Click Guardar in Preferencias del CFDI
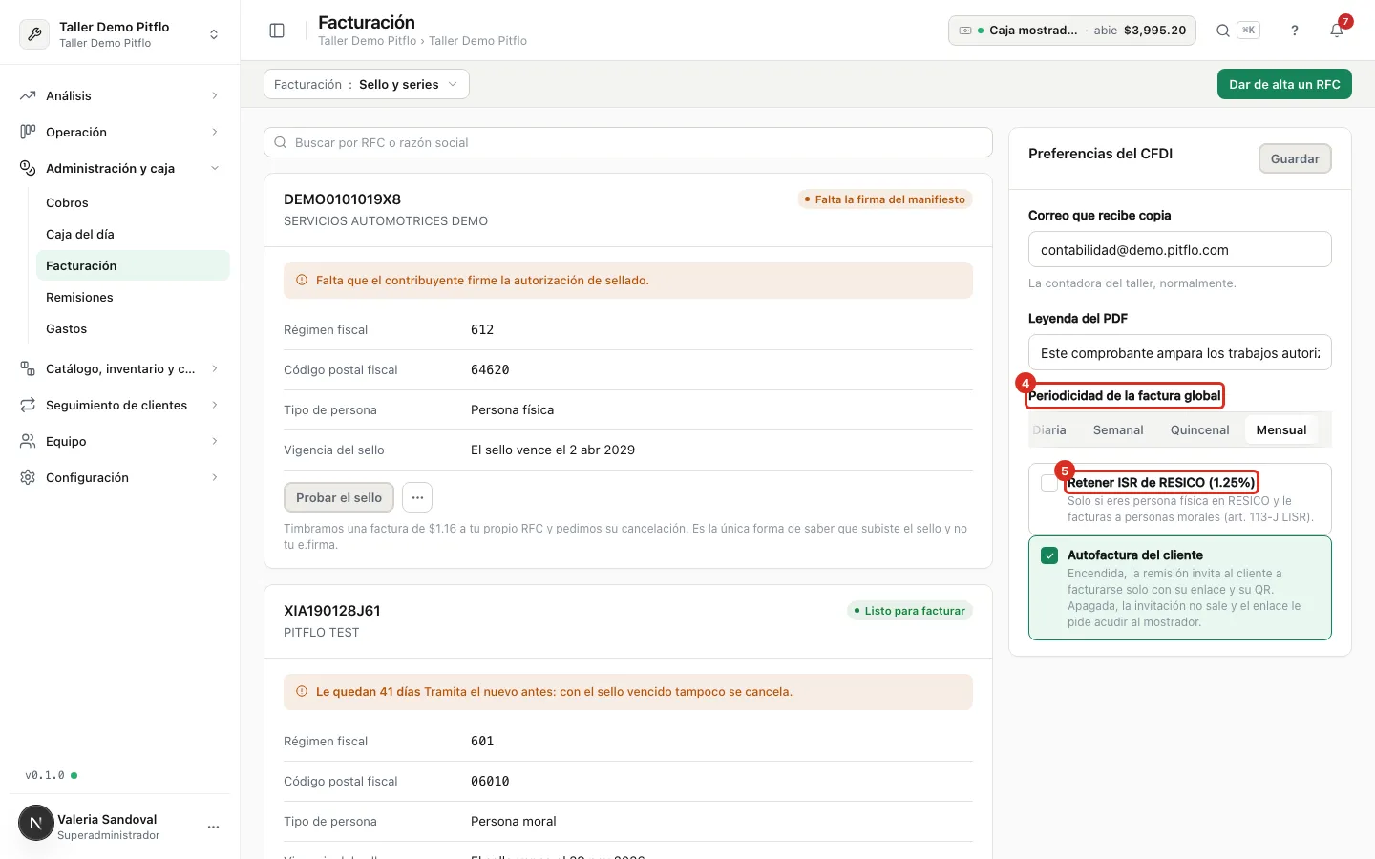 pyautogui.click(x=1295, y=158)
